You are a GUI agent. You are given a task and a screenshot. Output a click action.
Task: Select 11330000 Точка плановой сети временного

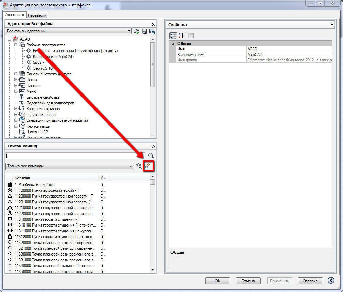pos(56,254)
